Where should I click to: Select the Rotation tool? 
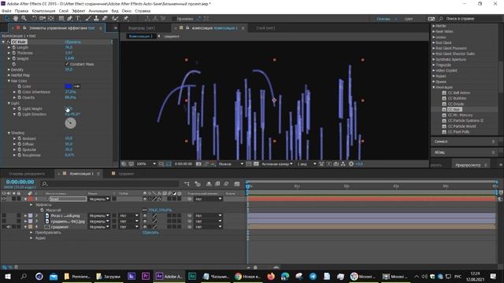click(34, 19)
